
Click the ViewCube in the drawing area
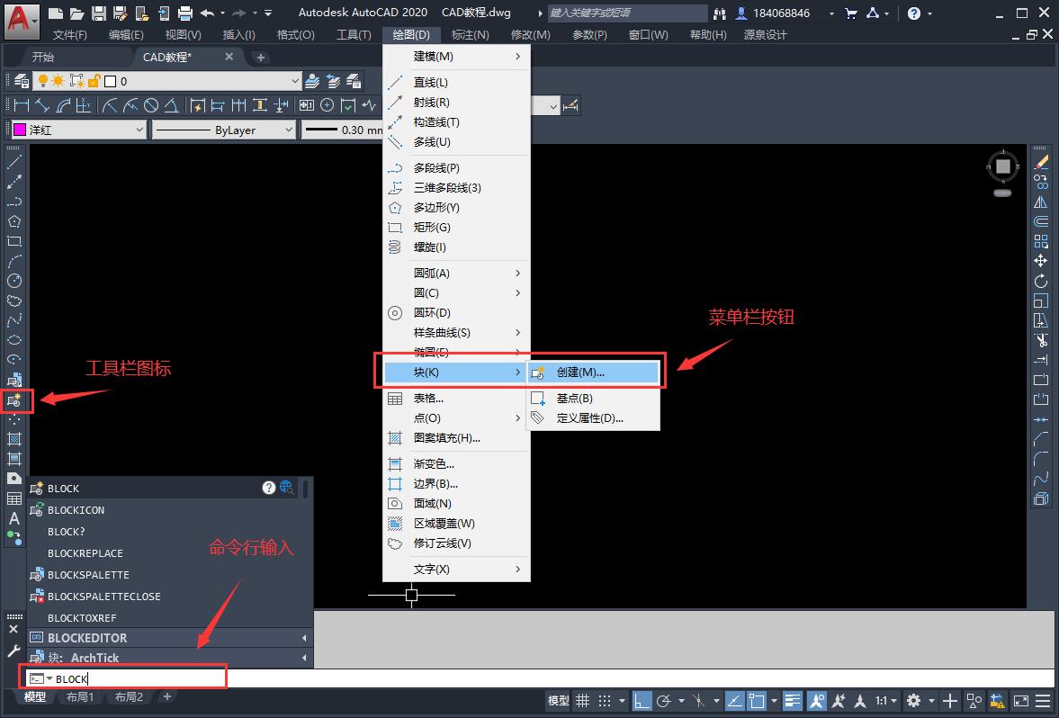tap(1003, 166)
